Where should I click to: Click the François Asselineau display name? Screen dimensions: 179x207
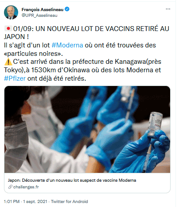coord(43,9)
